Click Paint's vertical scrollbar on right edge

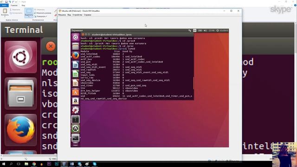tap(296, 38)
